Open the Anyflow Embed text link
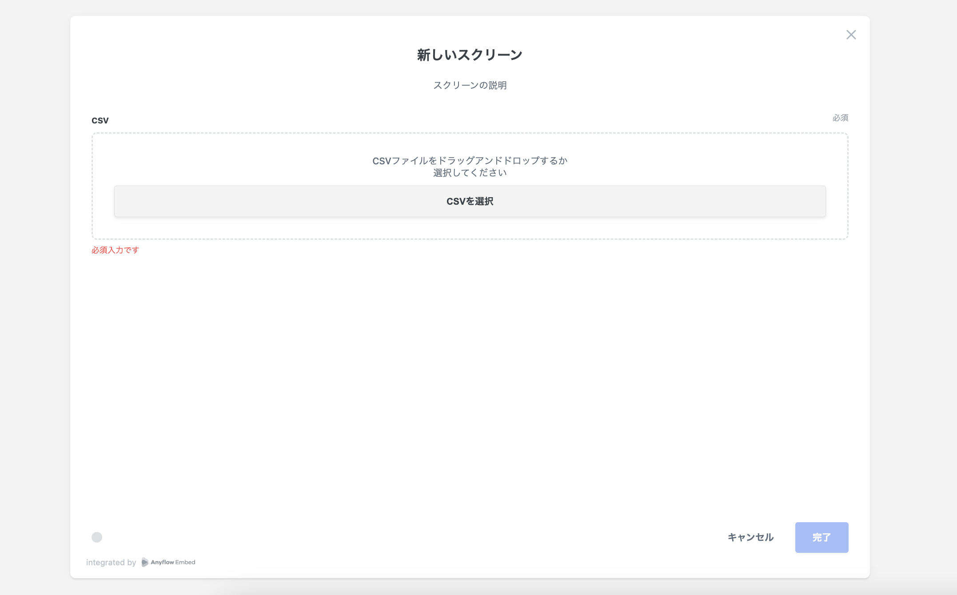The height and width of the screenshot is (595, 957). click(x=173, y=562)
